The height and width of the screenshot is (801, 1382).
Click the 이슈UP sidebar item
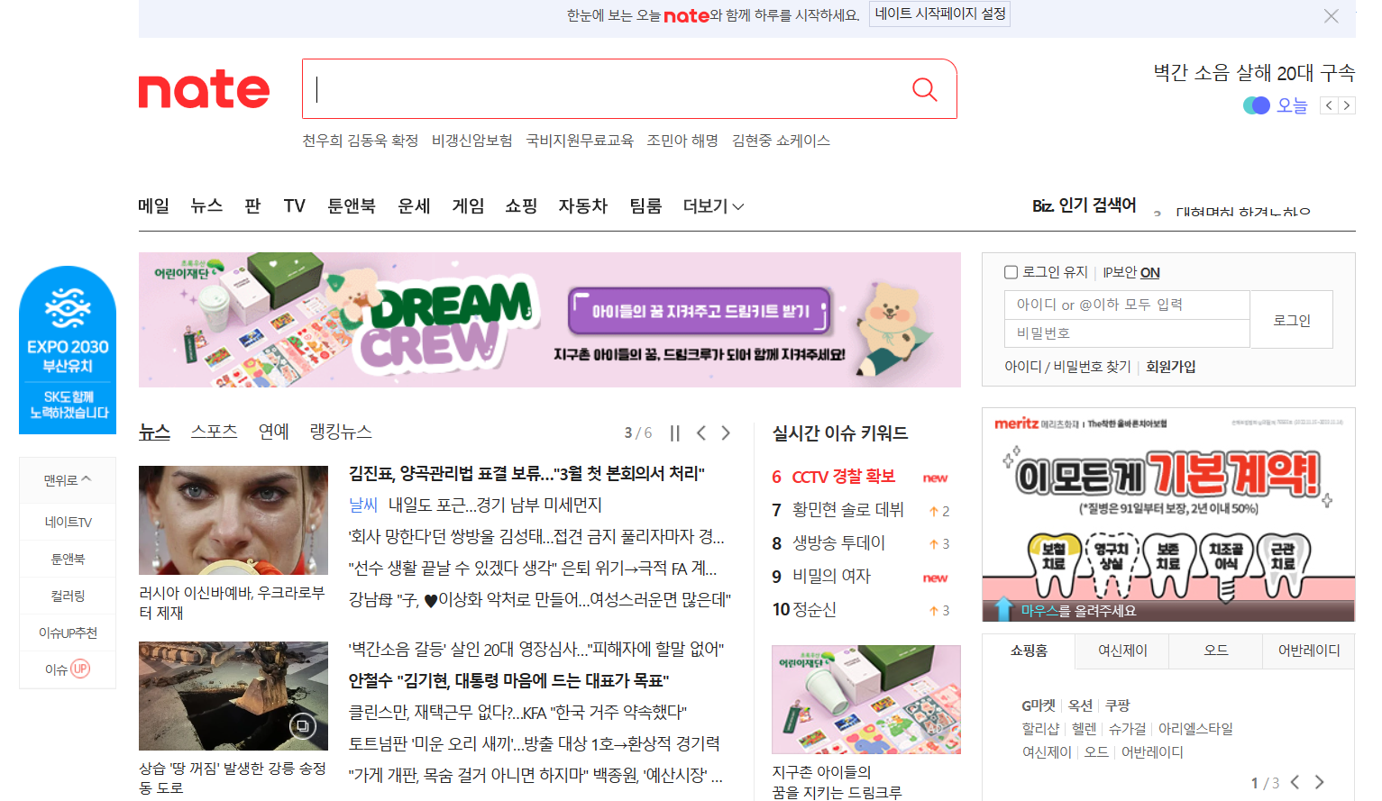[x=67, y=669]
